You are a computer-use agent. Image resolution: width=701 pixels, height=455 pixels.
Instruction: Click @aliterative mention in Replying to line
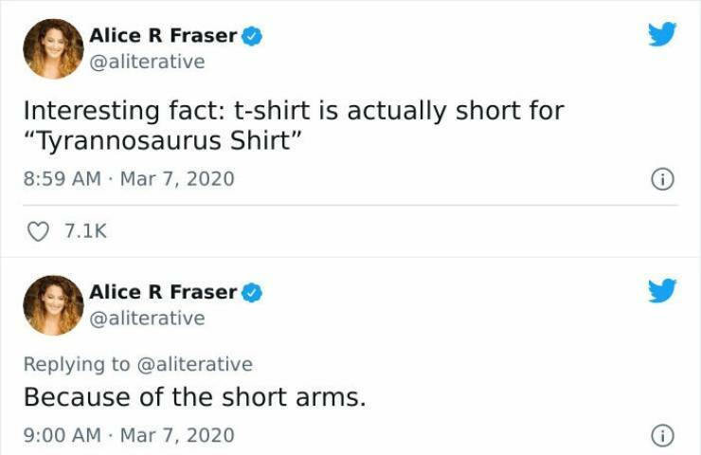pos(197,364)
